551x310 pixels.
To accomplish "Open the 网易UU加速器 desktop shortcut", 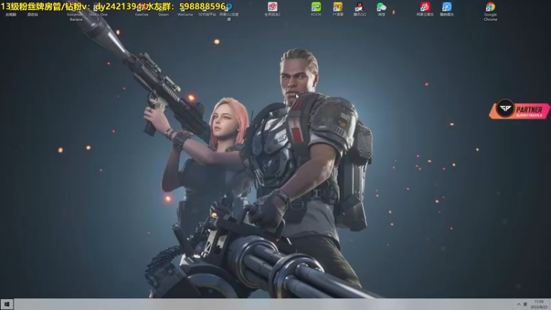I will (229, 12).
